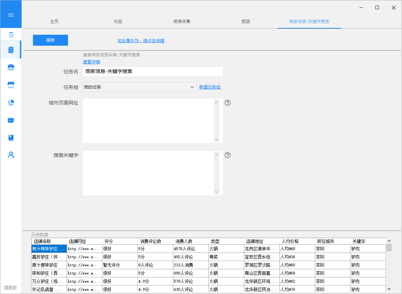
Task: Click the 人均价格 column header
Action: click(297, 241)
